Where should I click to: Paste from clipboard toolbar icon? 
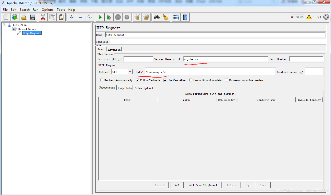click(61, 17)
